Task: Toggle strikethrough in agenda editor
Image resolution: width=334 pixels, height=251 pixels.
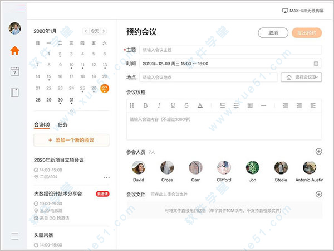Action: coord(186,105)
